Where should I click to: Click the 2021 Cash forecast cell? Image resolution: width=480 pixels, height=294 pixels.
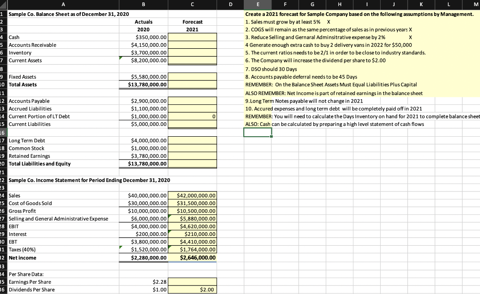click(x=192, y=37)
